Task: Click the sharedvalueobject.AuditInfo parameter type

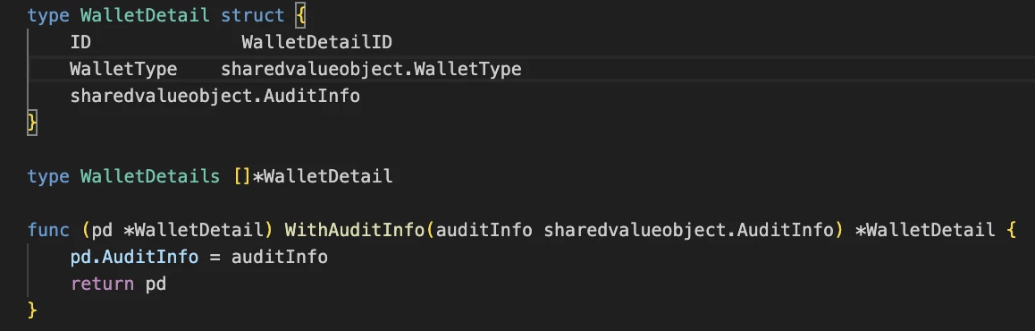Action: point(688,230)
